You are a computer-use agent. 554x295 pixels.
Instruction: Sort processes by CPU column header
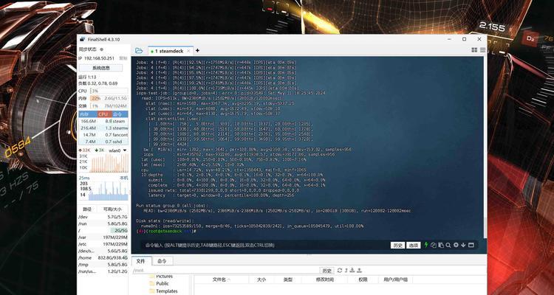tap(103, 114)
